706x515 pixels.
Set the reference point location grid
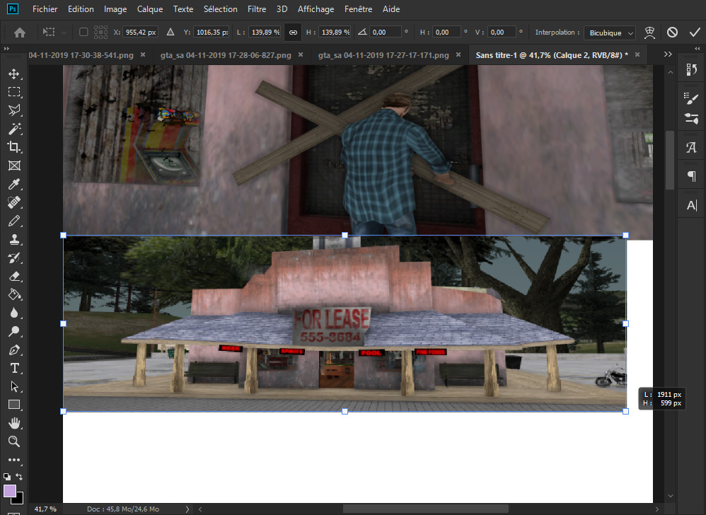(101, 32)
